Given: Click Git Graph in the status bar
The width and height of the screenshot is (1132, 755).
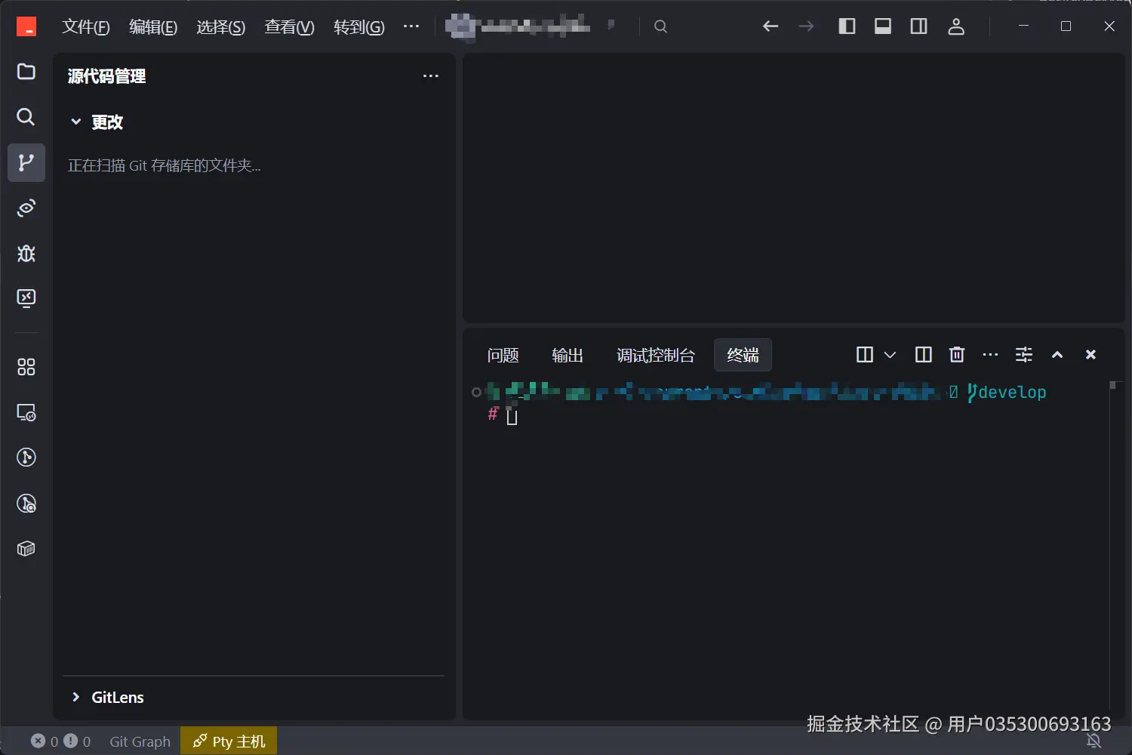Looking at the screenshot, I should [x=140, y=741].
